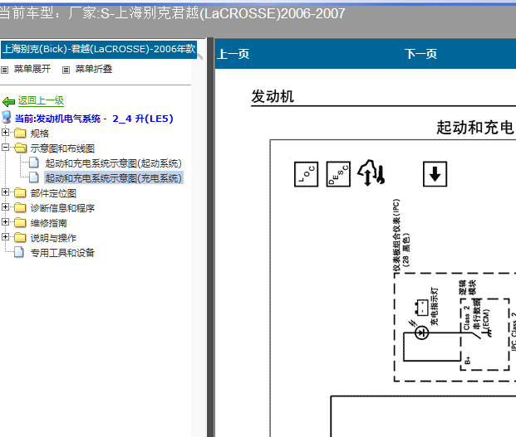
Task: Click the folder icon for 维修指南
Action: point(20,222)
